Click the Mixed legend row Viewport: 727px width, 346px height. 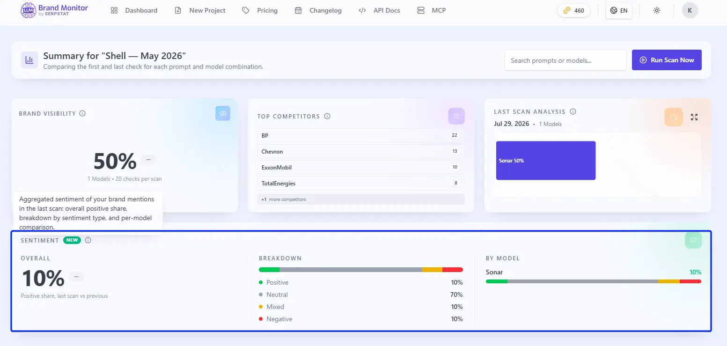360,307
